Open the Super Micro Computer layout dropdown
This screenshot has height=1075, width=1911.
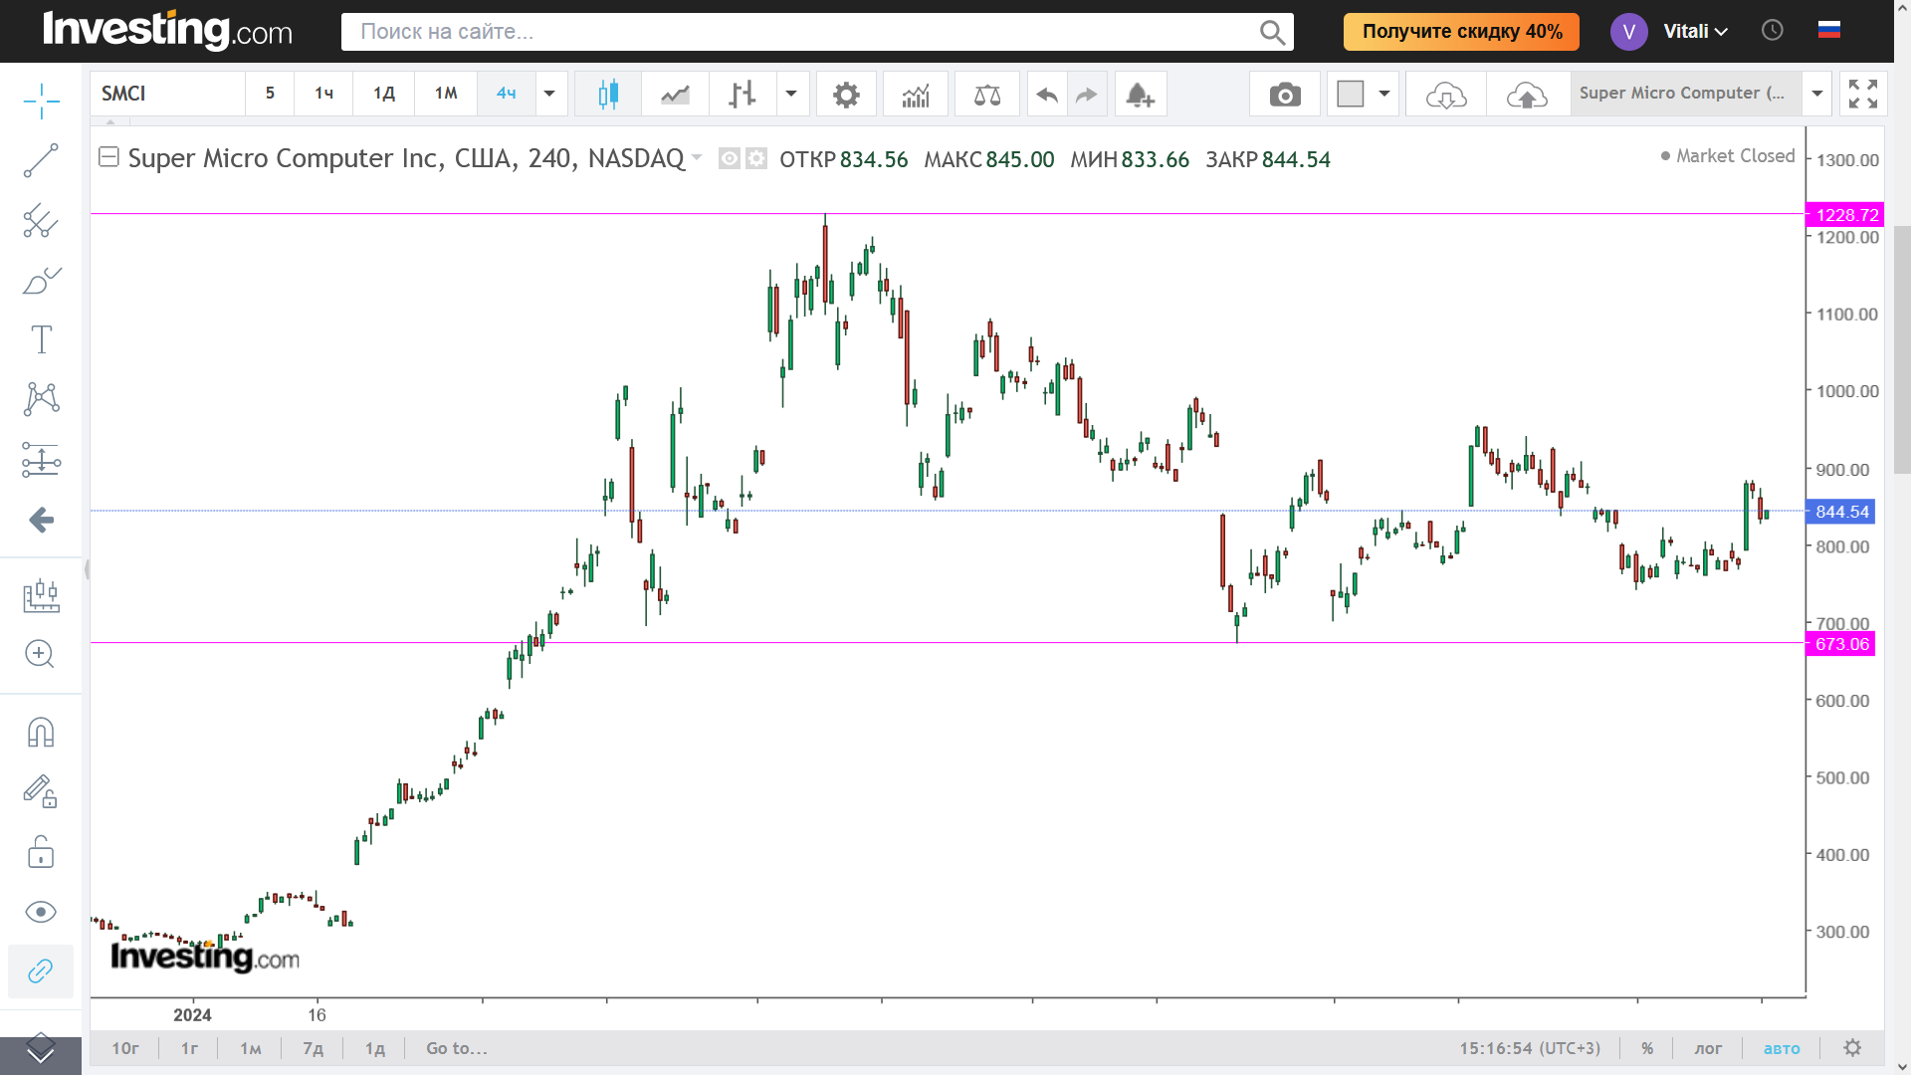(1816, 94)
